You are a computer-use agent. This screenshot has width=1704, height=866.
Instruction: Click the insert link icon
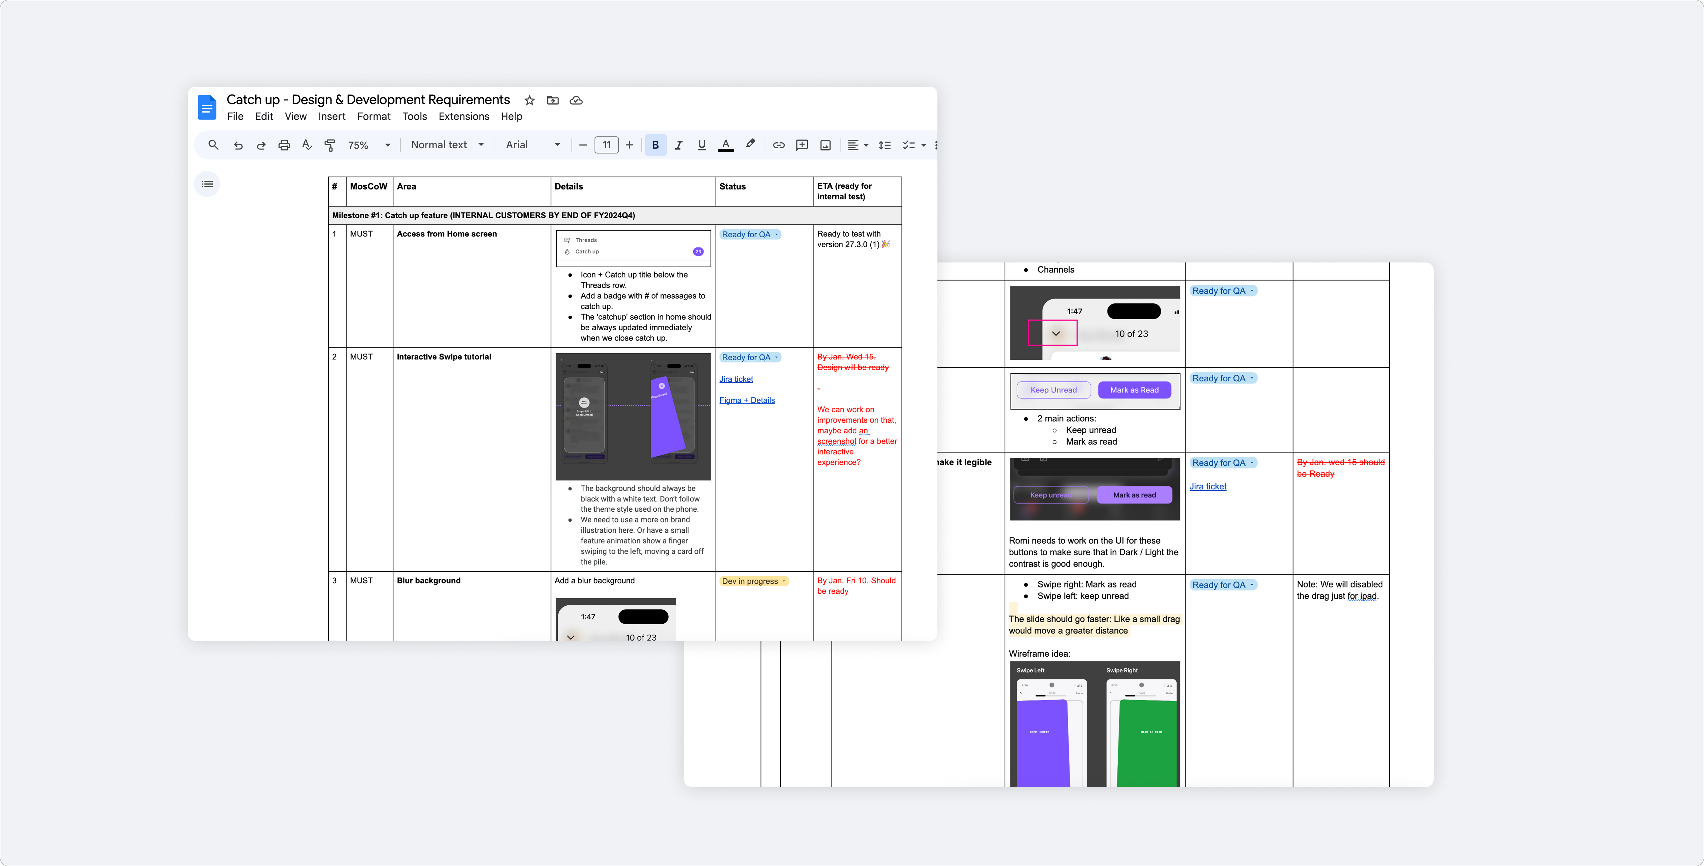tap(779, 145)
